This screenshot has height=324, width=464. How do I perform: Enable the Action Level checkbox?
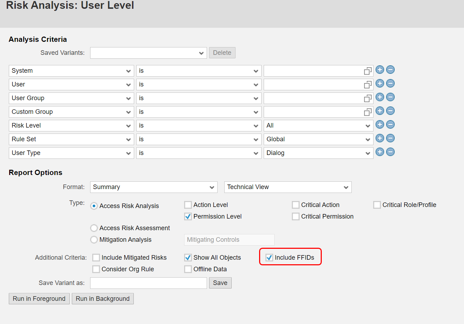188,205
